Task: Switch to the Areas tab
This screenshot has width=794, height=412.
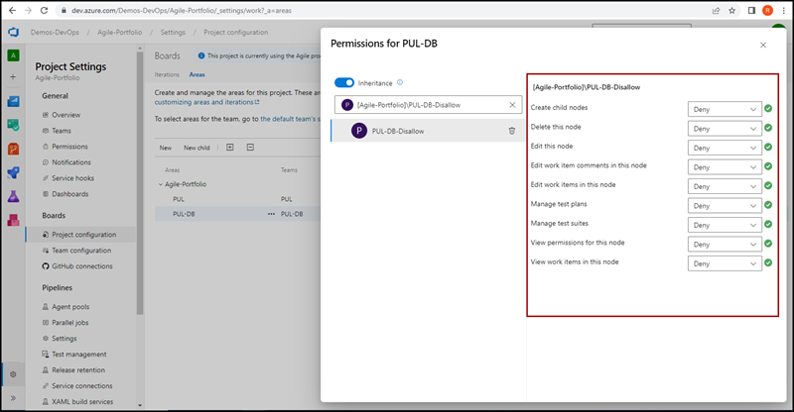Action: [197, 74]
